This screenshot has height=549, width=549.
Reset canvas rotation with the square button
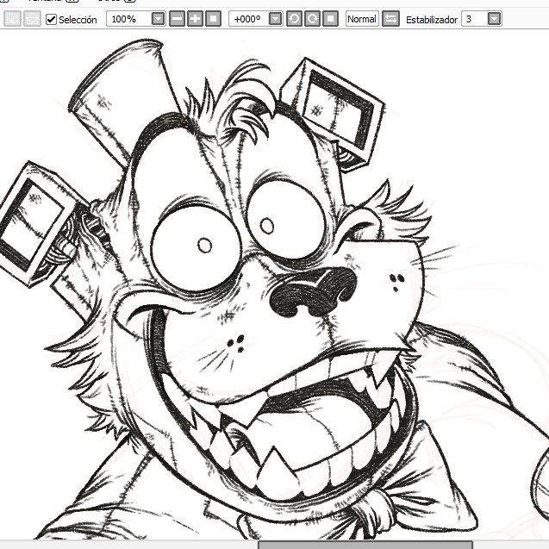coord(331,19)
